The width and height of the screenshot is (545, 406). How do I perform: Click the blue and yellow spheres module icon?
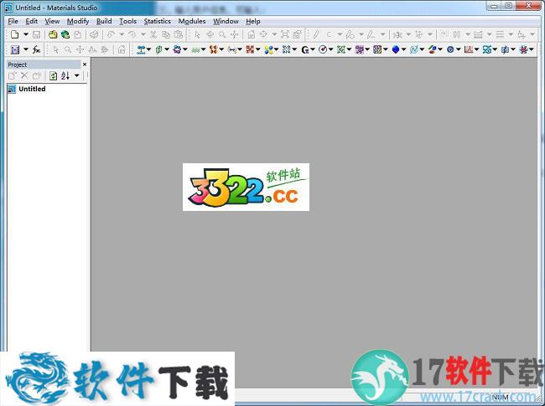(x=268, y=49)
